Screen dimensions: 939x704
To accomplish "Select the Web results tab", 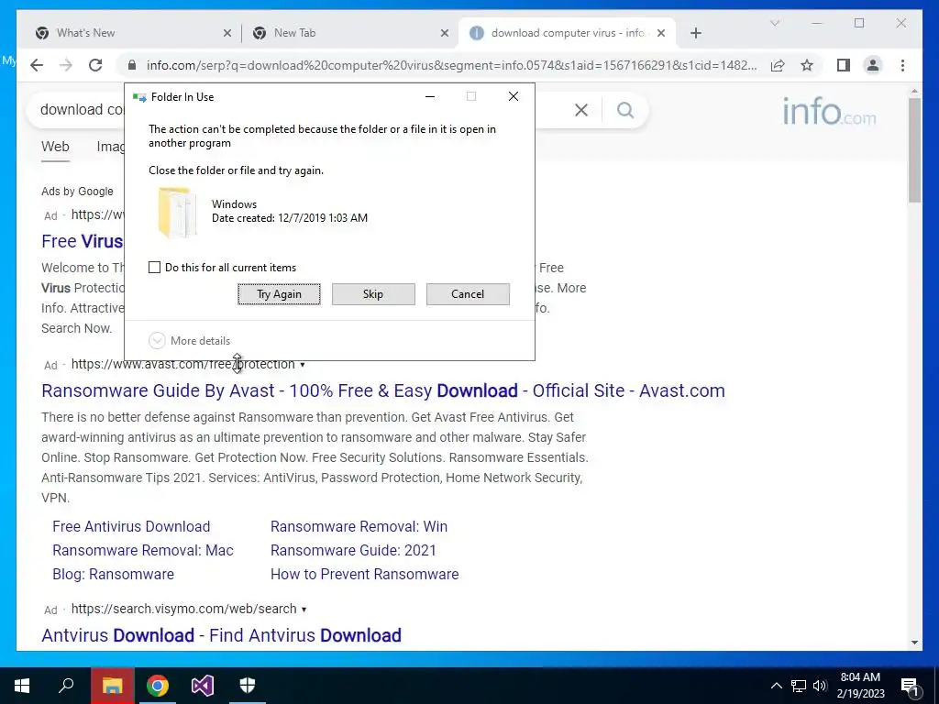I will 55,147.
